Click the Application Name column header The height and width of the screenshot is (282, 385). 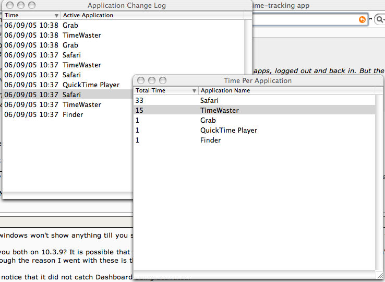(286, 90)
